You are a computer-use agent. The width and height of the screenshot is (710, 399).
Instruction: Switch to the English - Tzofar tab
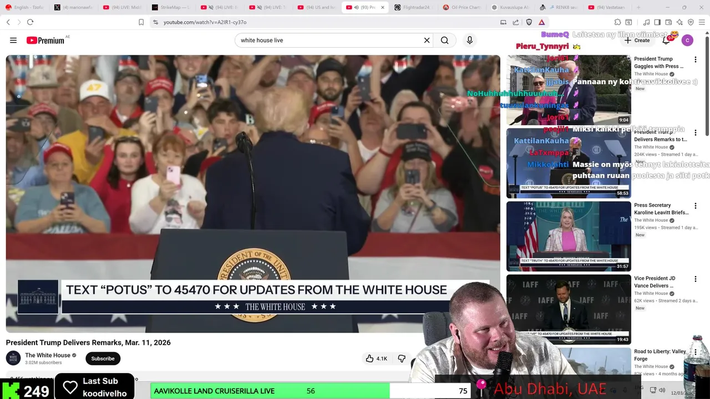26,7
